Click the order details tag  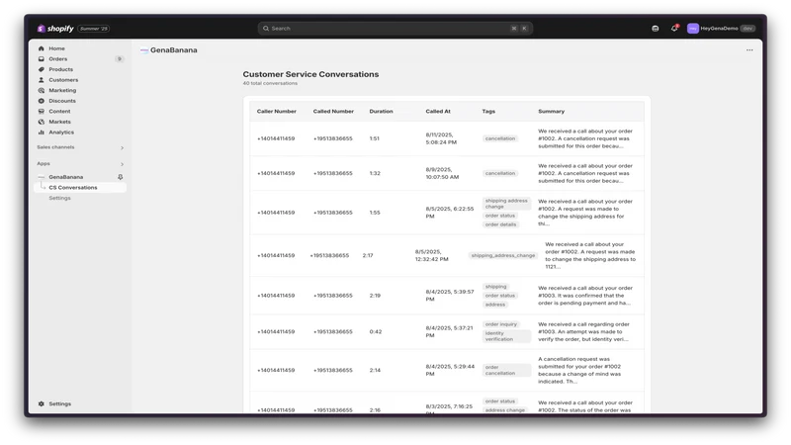(x=500, y=225)
